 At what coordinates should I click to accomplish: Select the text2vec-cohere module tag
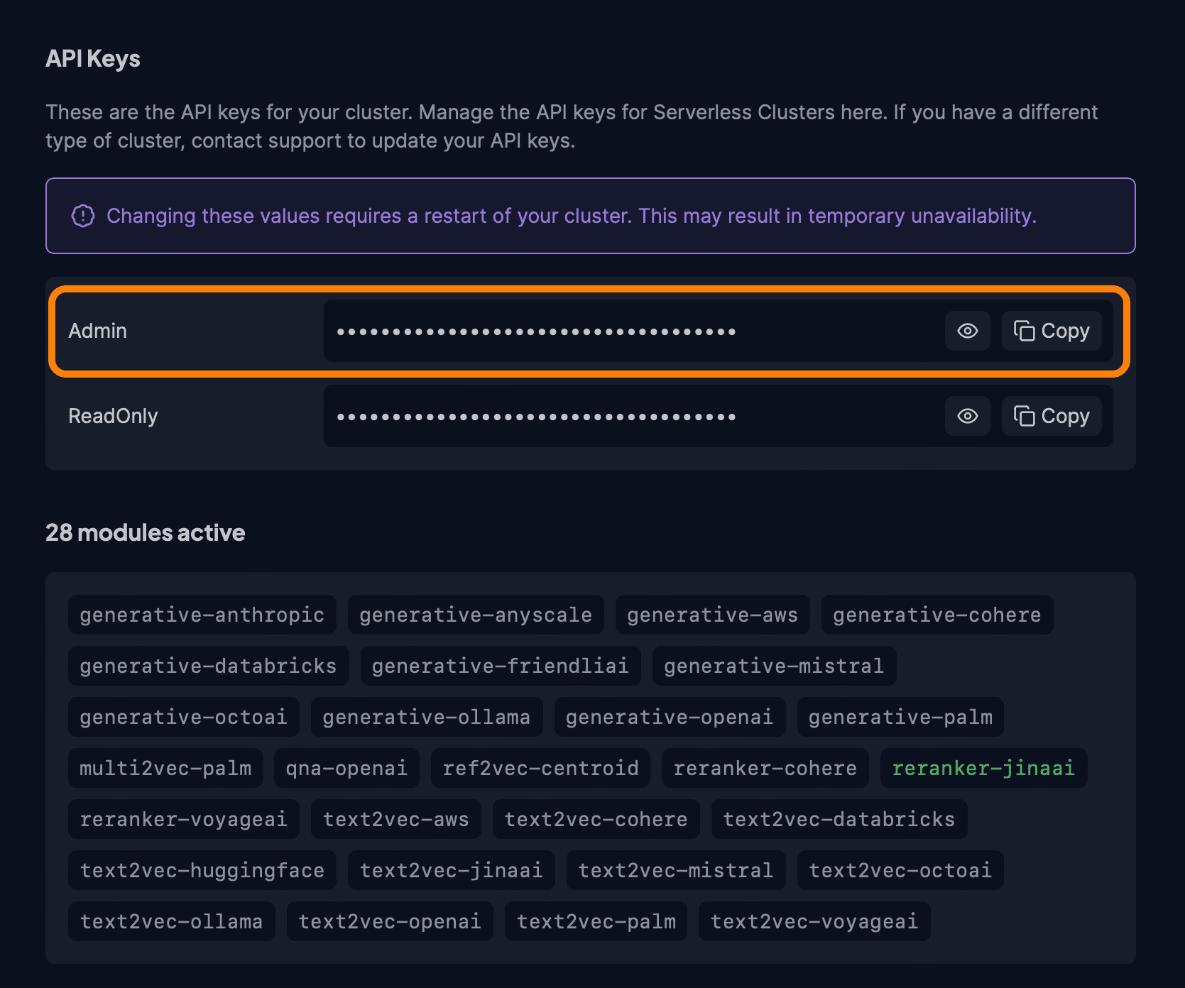tap(596, 819)
